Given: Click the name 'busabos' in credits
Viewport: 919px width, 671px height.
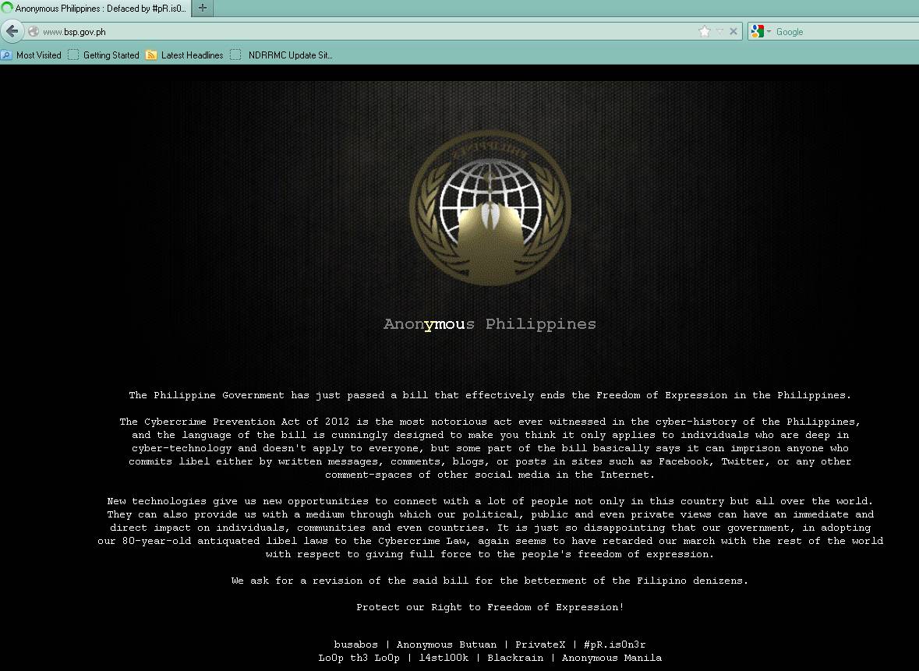Looking at the screenshot, I should coord(355,645).
